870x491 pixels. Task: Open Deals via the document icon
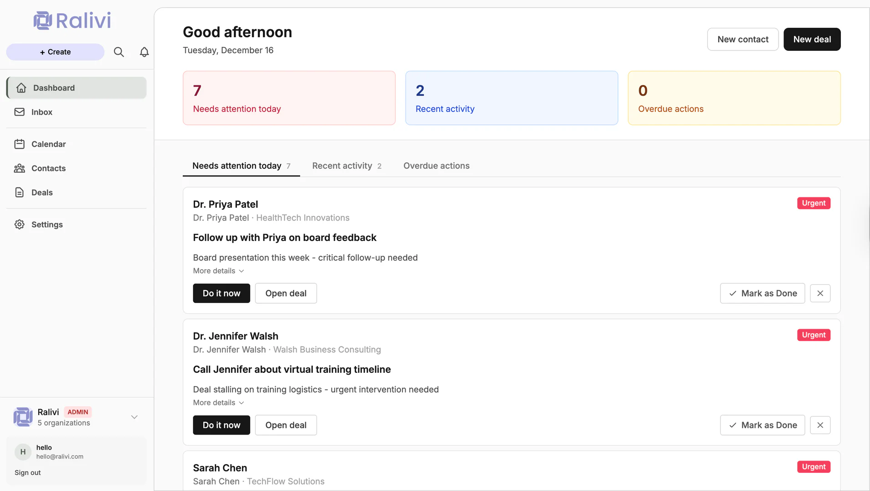[19, 192]
